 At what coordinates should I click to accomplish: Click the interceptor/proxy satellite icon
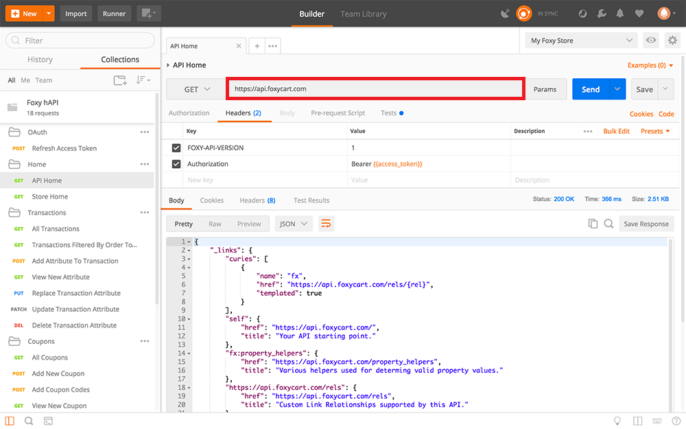(x=505, y=14)
